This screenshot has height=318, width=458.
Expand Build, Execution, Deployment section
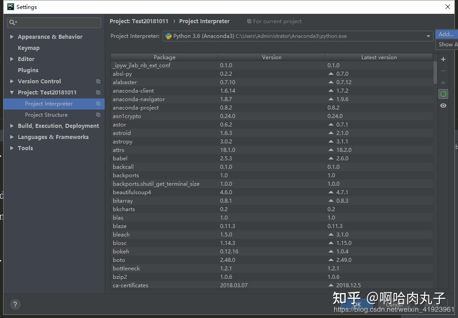pos(12,126)
